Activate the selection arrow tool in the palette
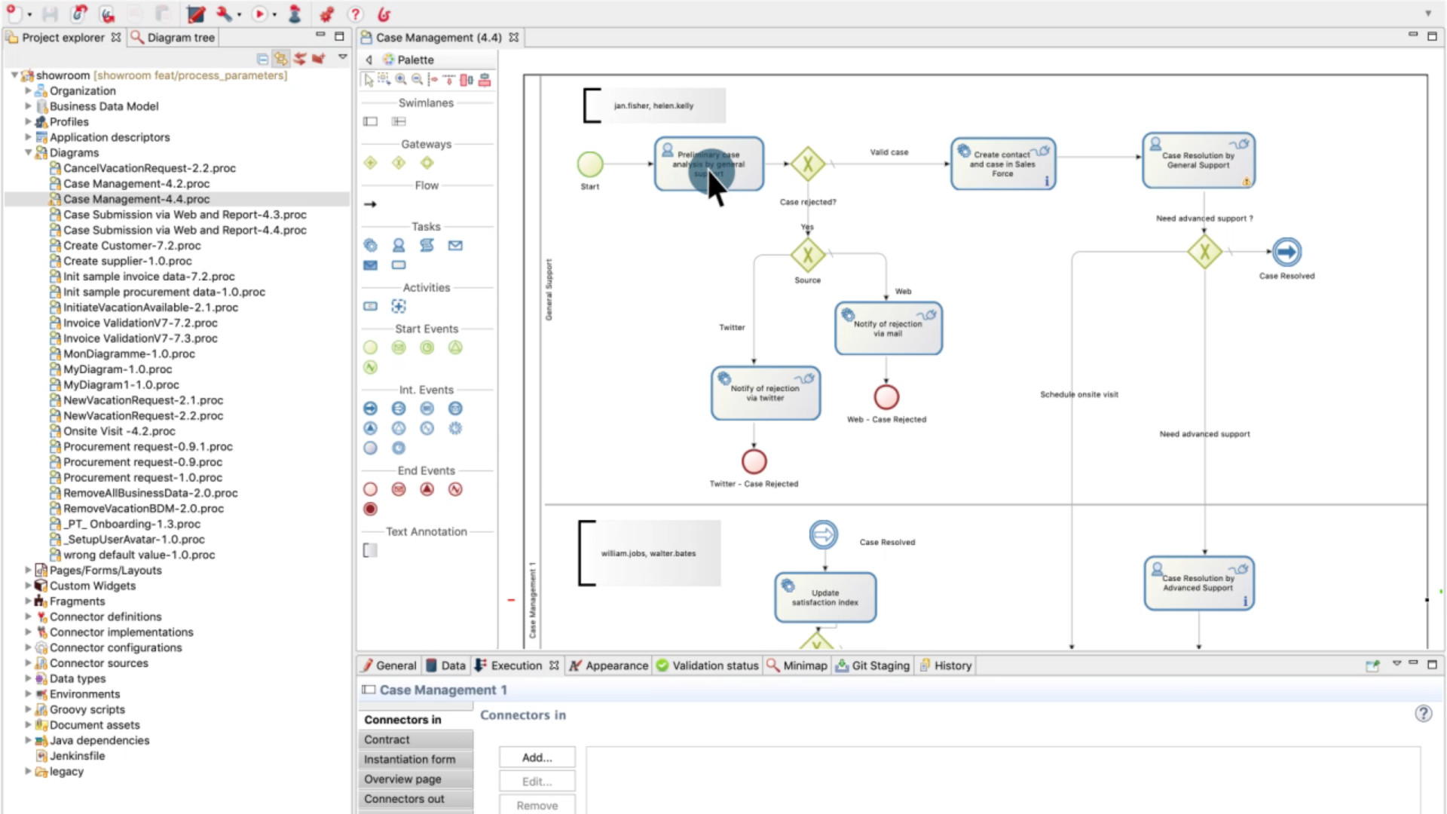1447x814 pixels. pyautogui.click(x=369, y=79)
